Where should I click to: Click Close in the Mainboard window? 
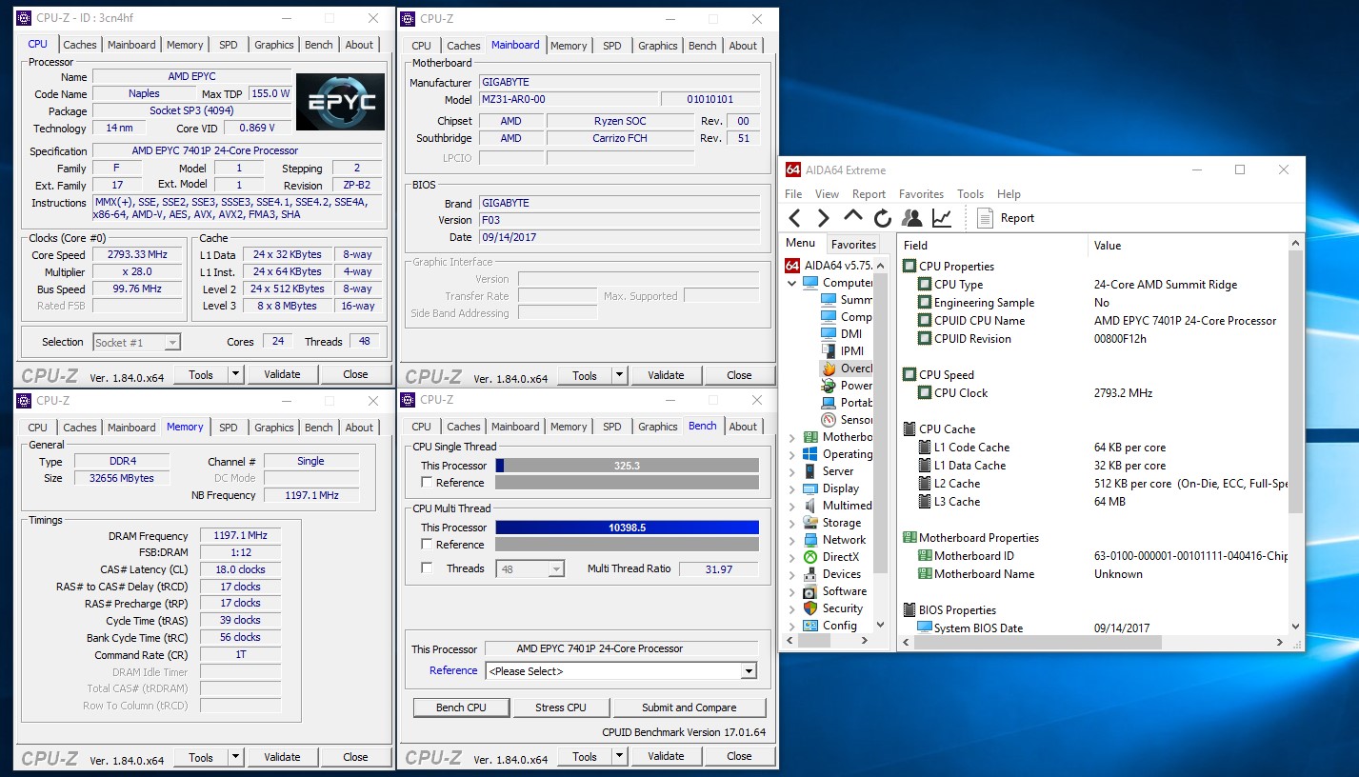point(739,375)
